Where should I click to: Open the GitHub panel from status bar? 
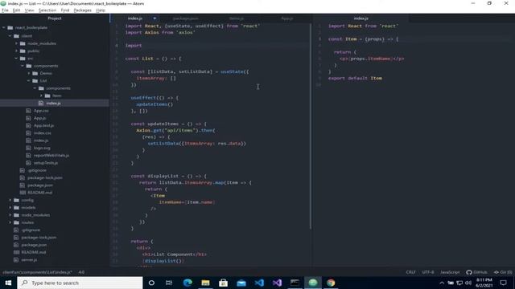pyautogui.click(x=476, y=272)
